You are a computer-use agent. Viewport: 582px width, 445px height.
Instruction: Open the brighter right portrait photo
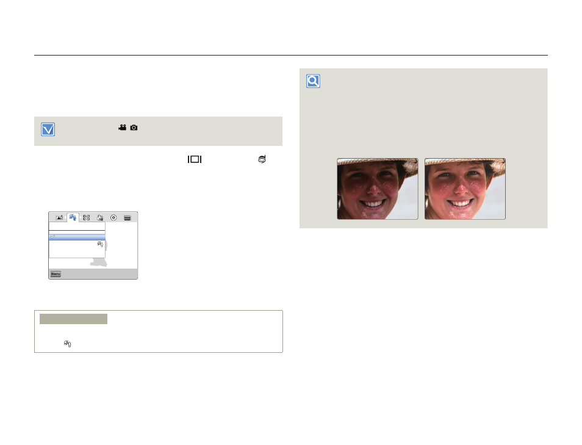(x=465, y=189)
